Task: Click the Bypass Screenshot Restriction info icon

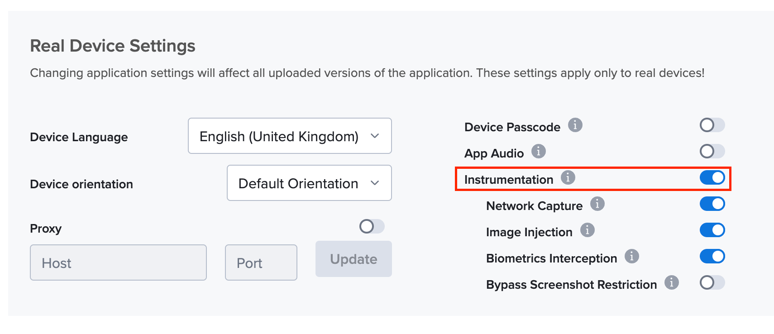Action: coord(672,283)
